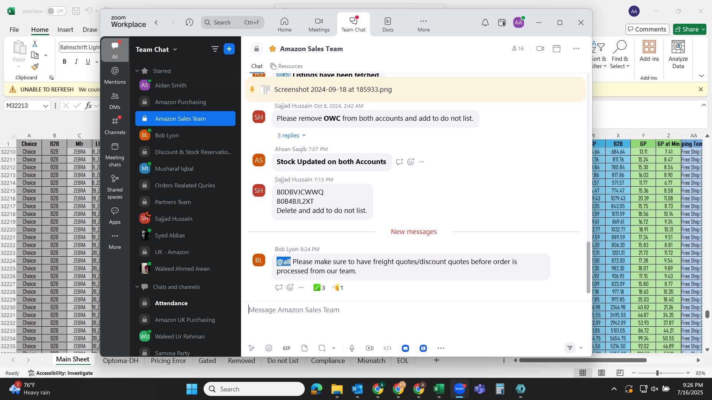
Task: Open the send options dropdown arrow
Action: [x=581, y=348]
